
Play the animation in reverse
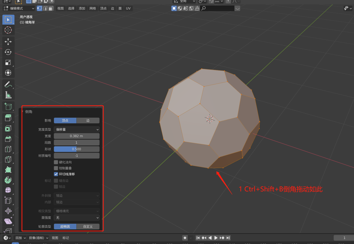(x=210, y=238)
